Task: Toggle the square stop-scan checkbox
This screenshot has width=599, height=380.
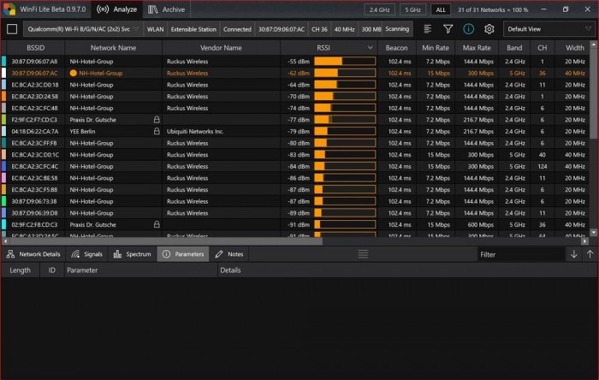Action: tap(12, 28)
